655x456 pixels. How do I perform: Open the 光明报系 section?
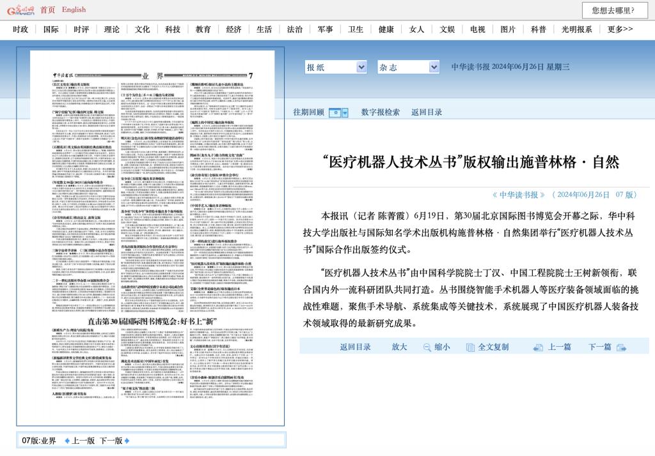576,29
